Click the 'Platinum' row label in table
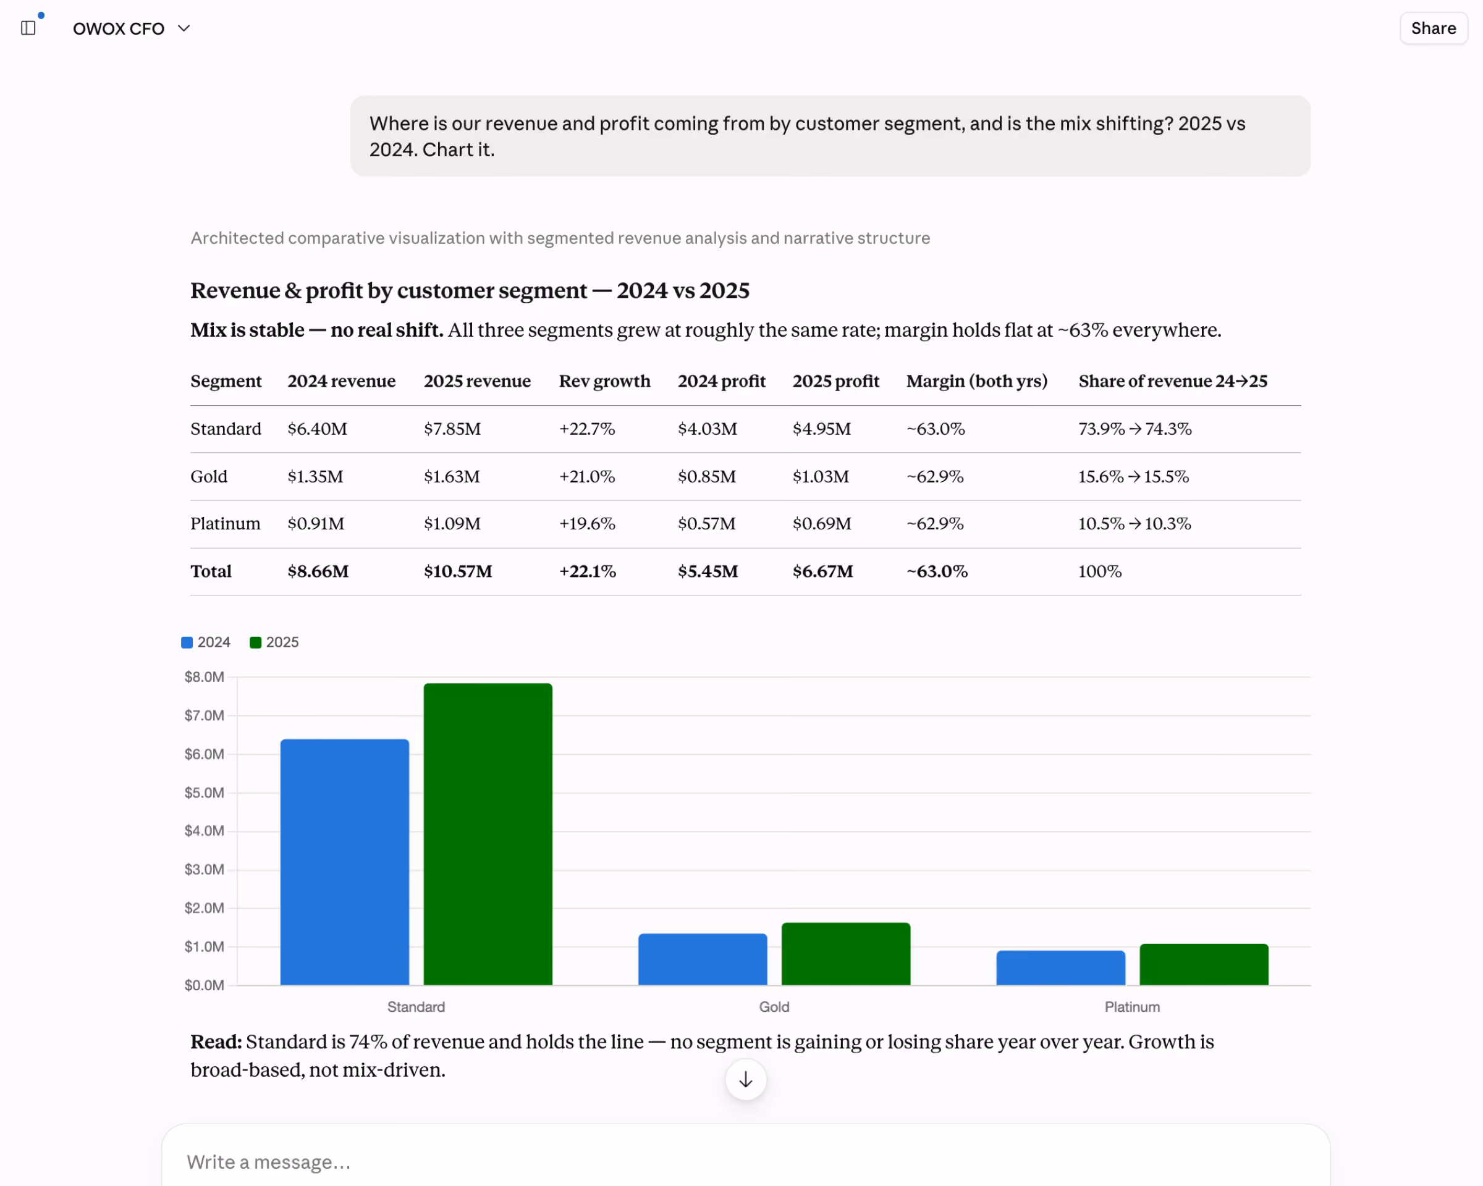 tap(225, 523)
